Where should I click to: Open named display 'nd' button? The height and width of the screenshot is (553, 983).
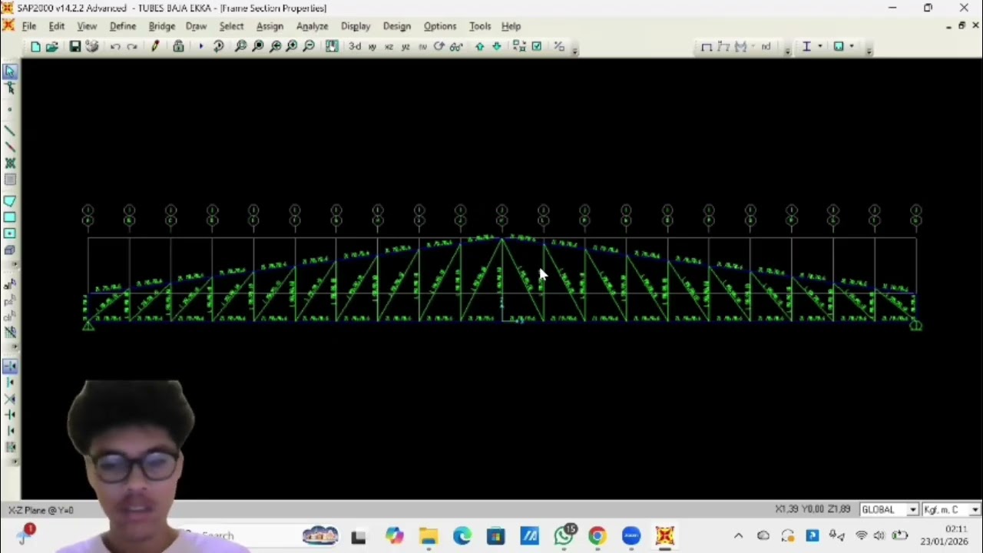[x=765, y=47]
